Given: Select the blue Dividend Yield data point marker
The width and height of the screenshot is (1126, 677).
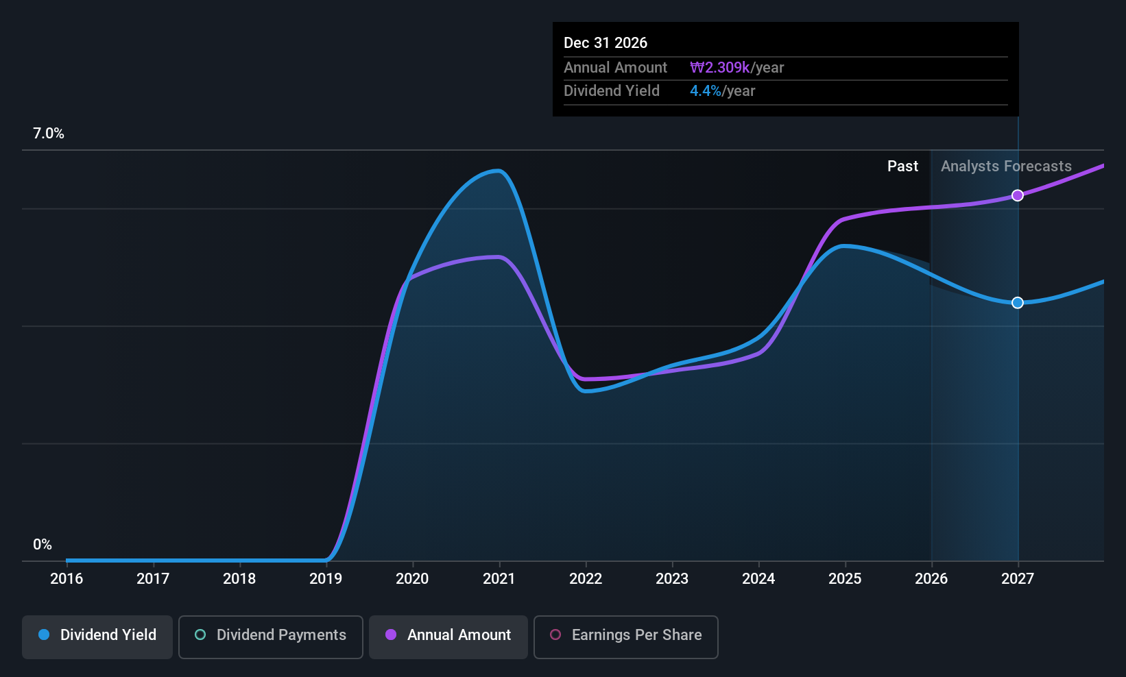Looking at the screenshot, I should 1018,302.
